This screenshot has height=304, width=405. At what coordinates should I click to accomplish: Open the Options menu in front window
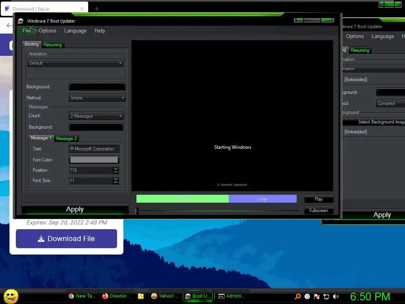[47, 30]
